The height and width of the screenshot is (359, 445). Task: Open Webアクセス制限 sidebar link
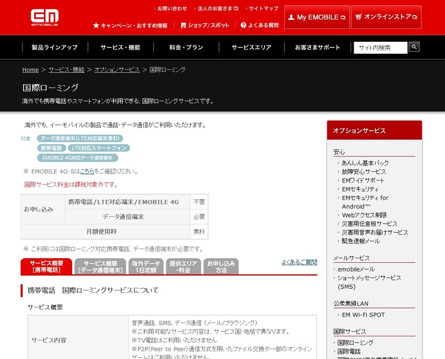tap(364, 215)
